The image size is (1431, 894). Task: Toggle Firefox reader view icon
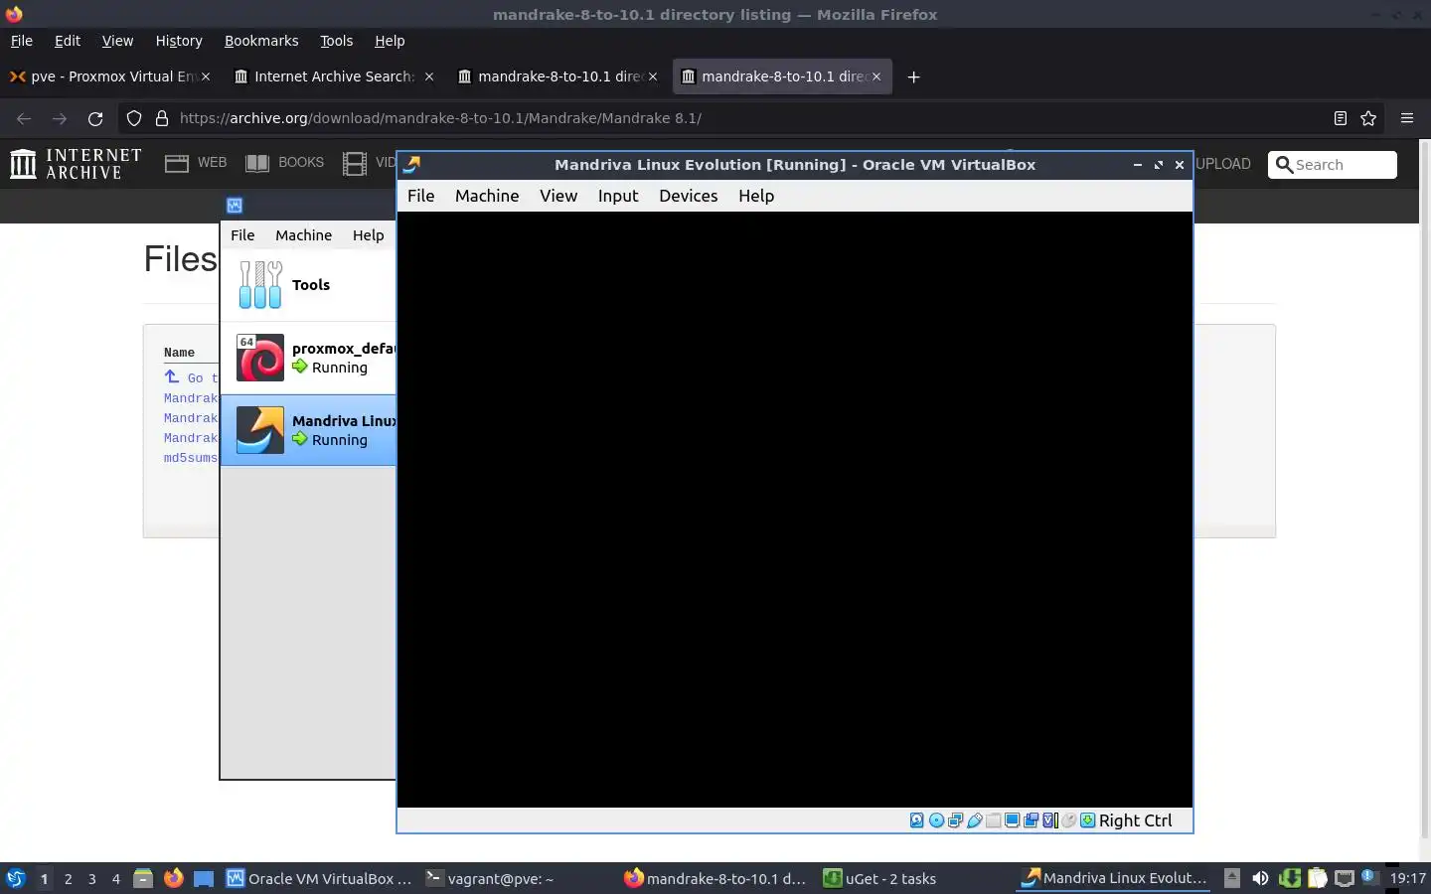[x=1340, y=118]
